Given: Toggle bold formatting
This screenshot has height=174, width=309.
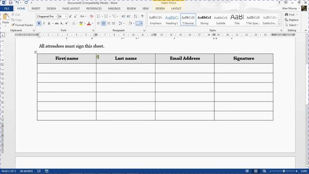Looking at the screenshot, I should [39, 24].
